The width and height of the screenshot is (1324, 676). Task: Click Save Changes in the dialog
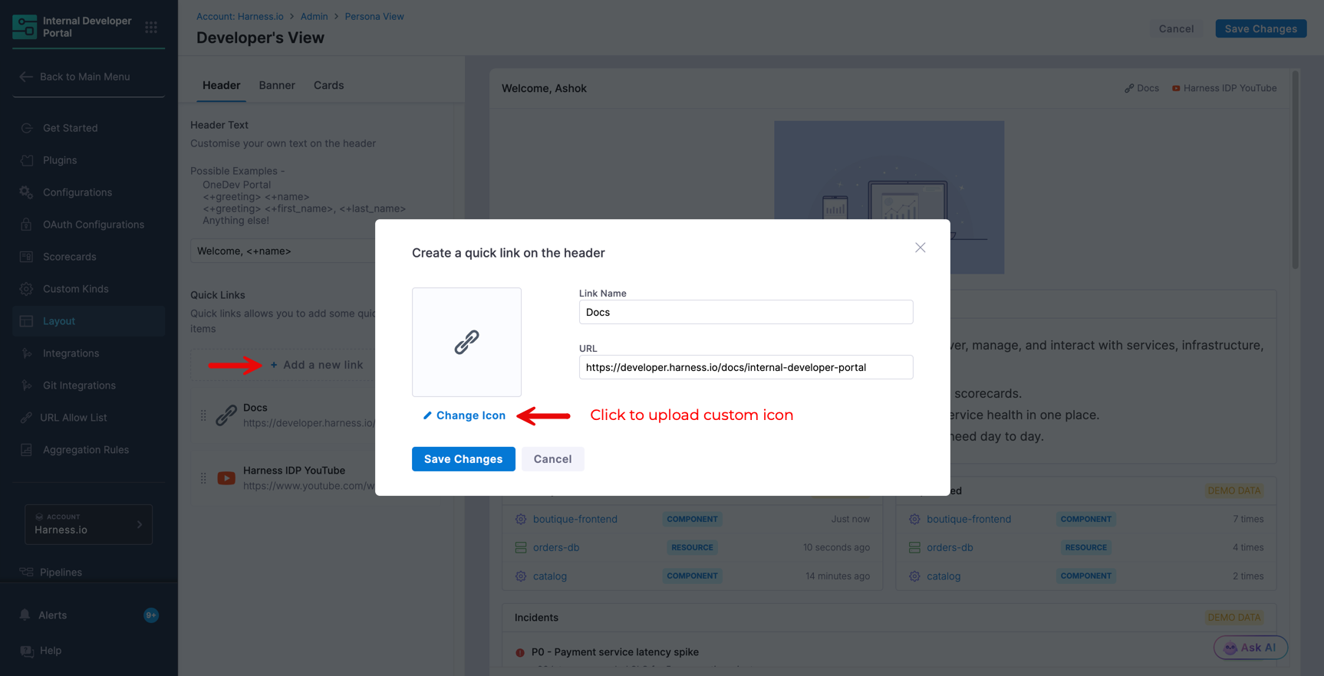pos(463,459)
